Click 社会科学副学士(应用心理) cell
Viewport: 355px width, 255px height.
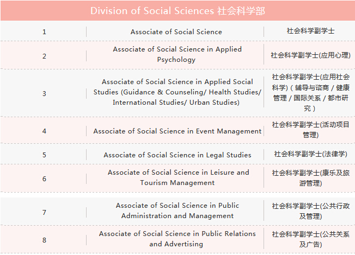[310, 55]
